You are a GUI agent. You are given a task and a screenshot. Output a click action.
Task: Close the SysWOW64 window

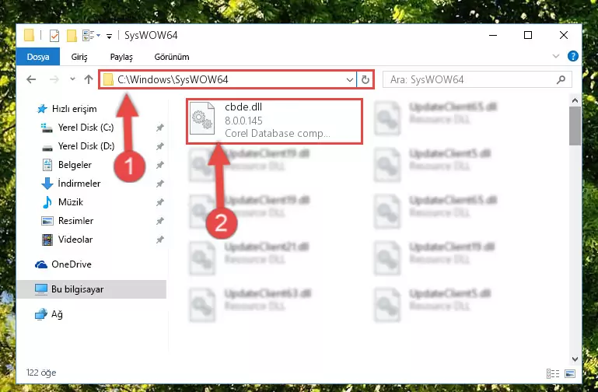pyautogui.click(x=563, y=36)
